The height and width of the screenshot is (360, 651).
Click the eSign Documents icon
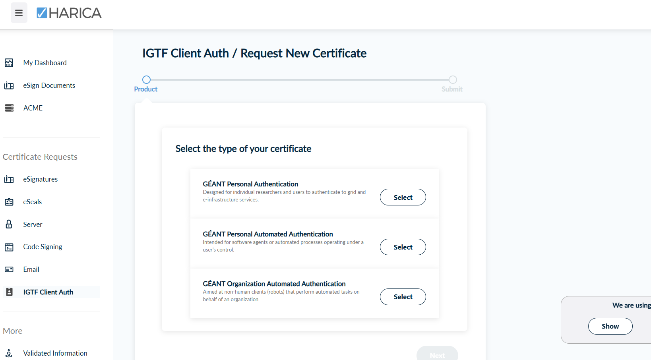pyautogui.click(x=9, y=85)
